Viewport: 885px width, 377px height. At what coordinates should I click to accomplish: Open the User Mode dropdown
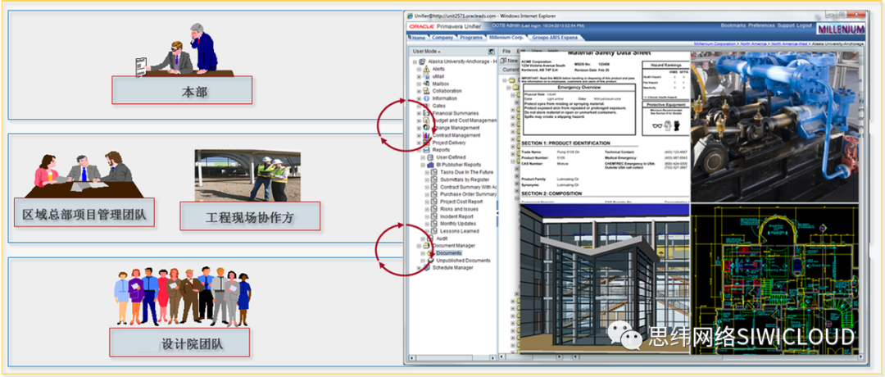click(427, 52)
